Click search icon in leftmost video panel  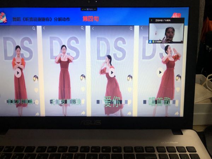coord(34,28)
